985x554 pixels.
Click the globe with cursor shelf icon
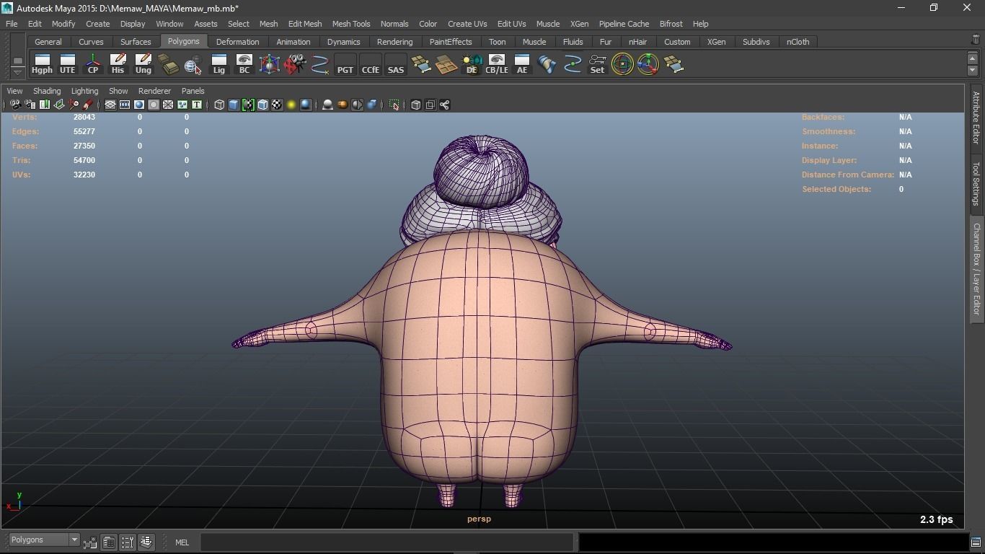(x=193, y=64)
